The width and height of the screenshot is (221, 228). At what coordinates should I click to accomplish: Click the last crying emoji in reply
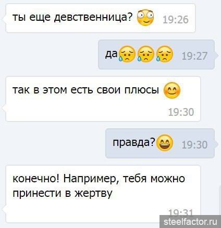(x=165, y=54)
